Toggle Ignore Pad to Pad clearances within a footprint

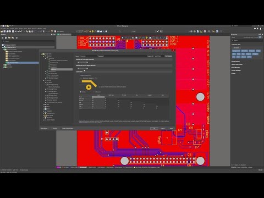click(100, 87)
